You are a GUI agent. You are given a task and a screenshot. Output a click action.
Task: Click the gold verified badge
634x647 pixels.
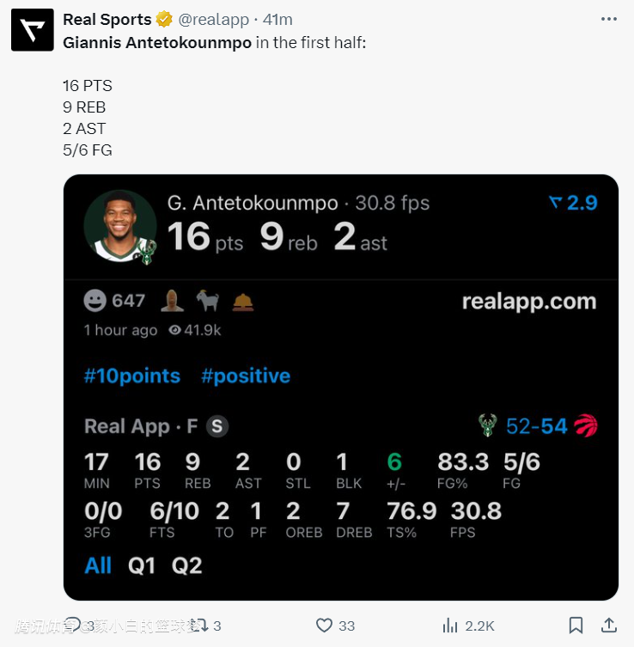coord(164,20)
